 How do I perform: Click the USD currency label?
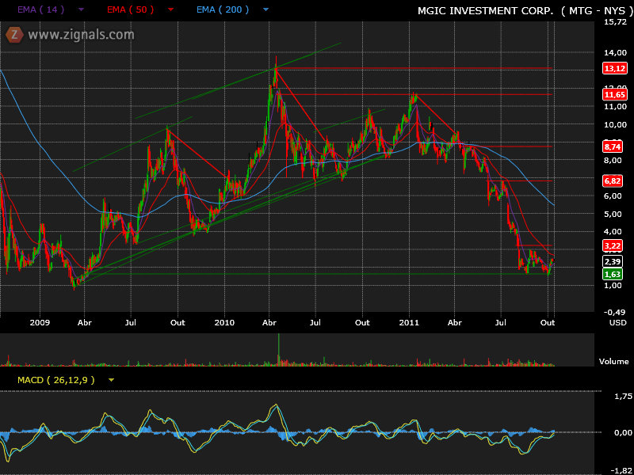(617, 323)
